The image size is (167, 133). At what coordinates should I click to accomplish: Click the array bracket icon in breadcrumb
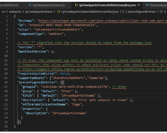pyautogui.click(x=124, y=12)
